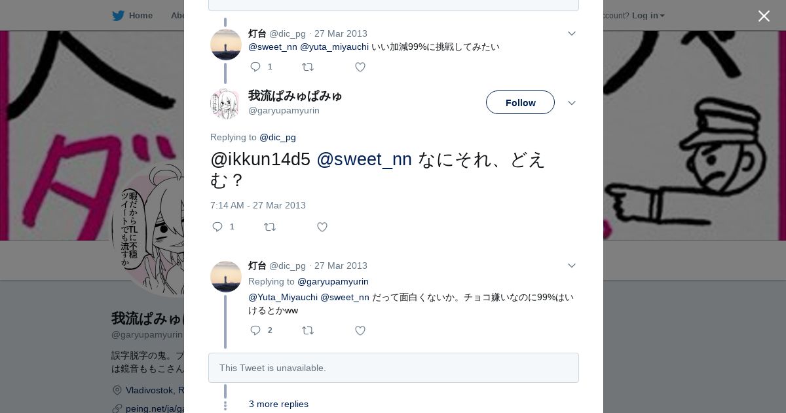Open options chevron on second 灯台 tweet
786x413 pixels.
[x=571, y=265]
